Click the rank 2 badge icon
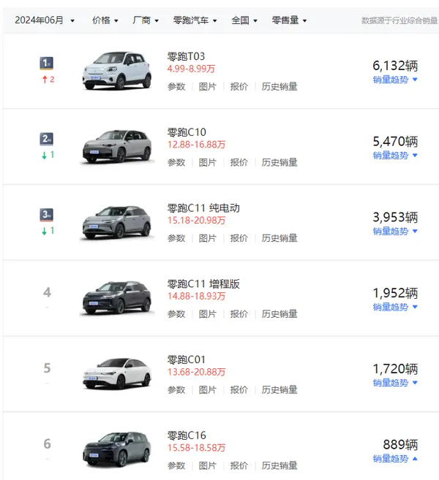Viewport: 439px width, 480px height. tap(47, 139)
